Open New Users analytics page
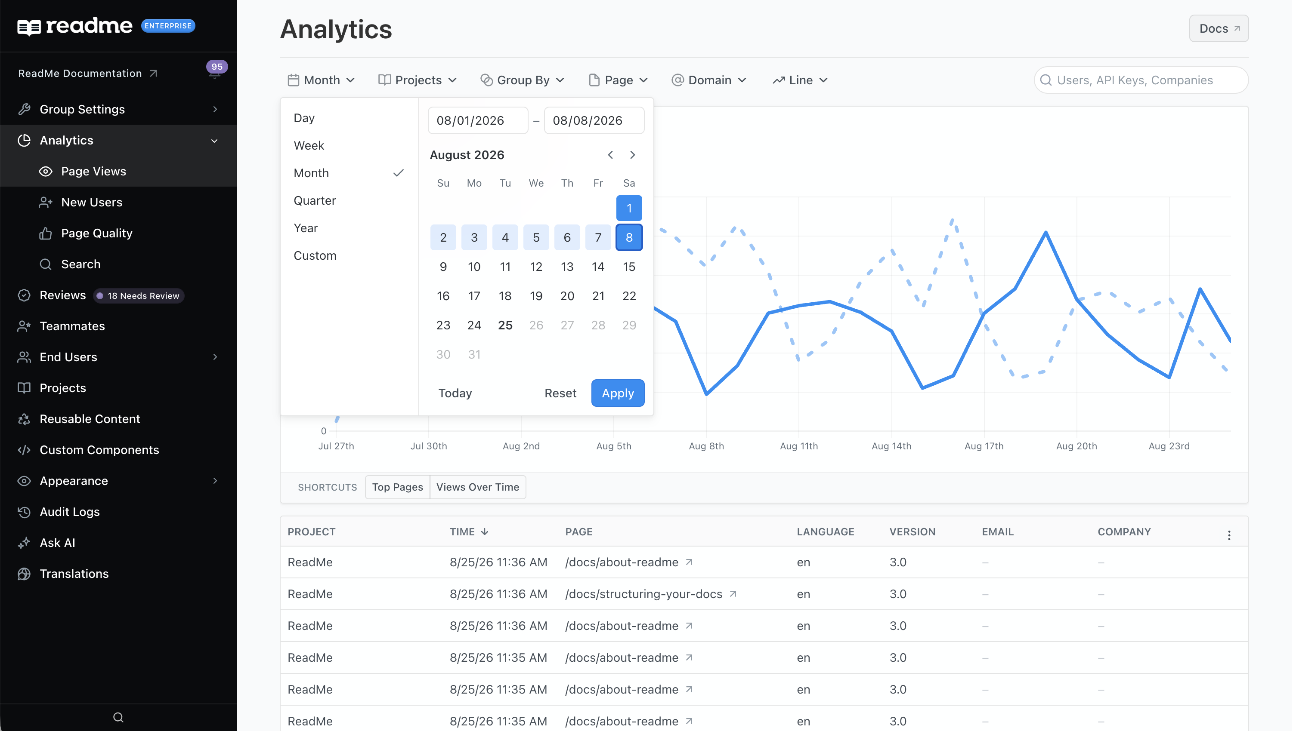The height and width of the screenshot is (731, 1293). click(x=91, y=203)
